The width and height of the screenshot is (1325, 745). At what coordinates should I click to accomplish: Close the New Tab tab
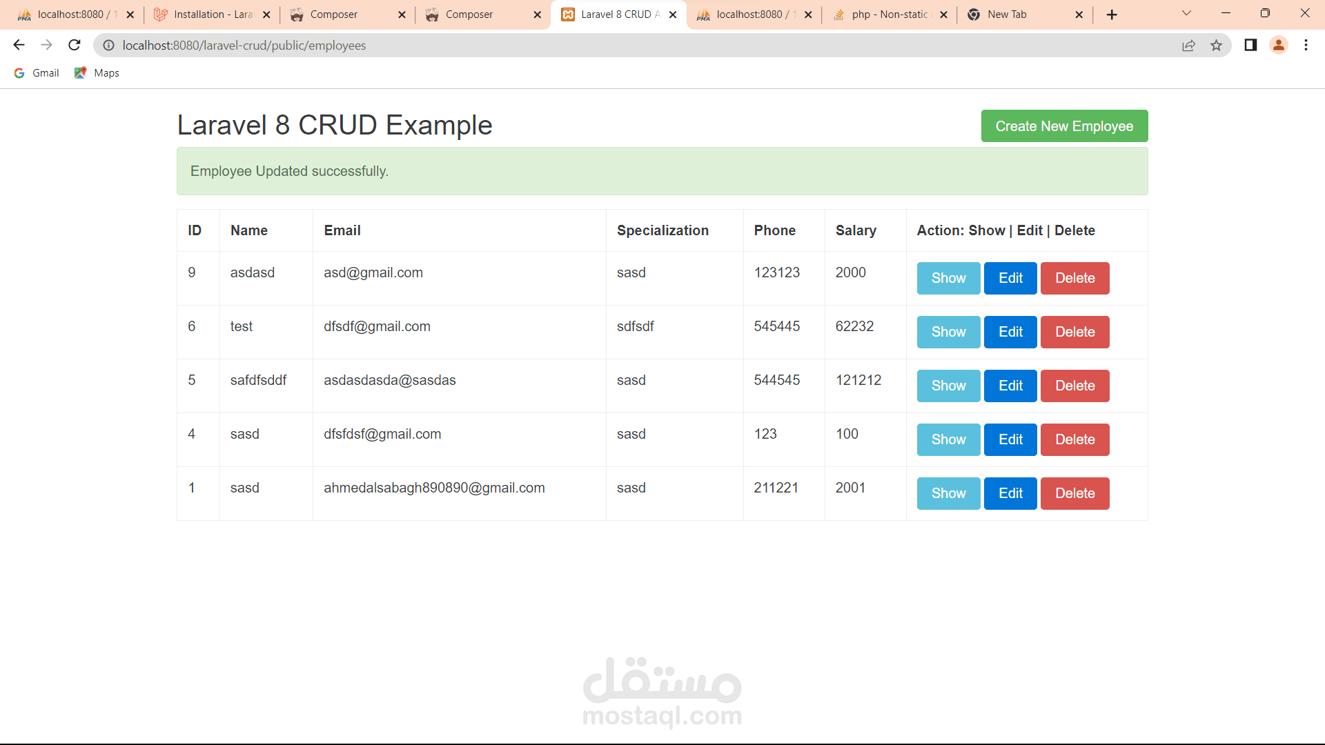(1079, 14)
